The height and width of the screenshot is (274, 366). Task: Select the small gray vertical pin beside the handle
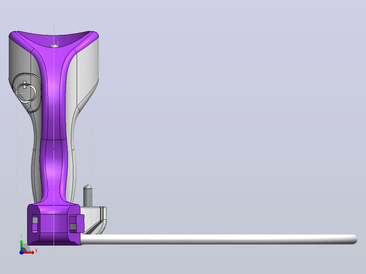coord(88,196)
